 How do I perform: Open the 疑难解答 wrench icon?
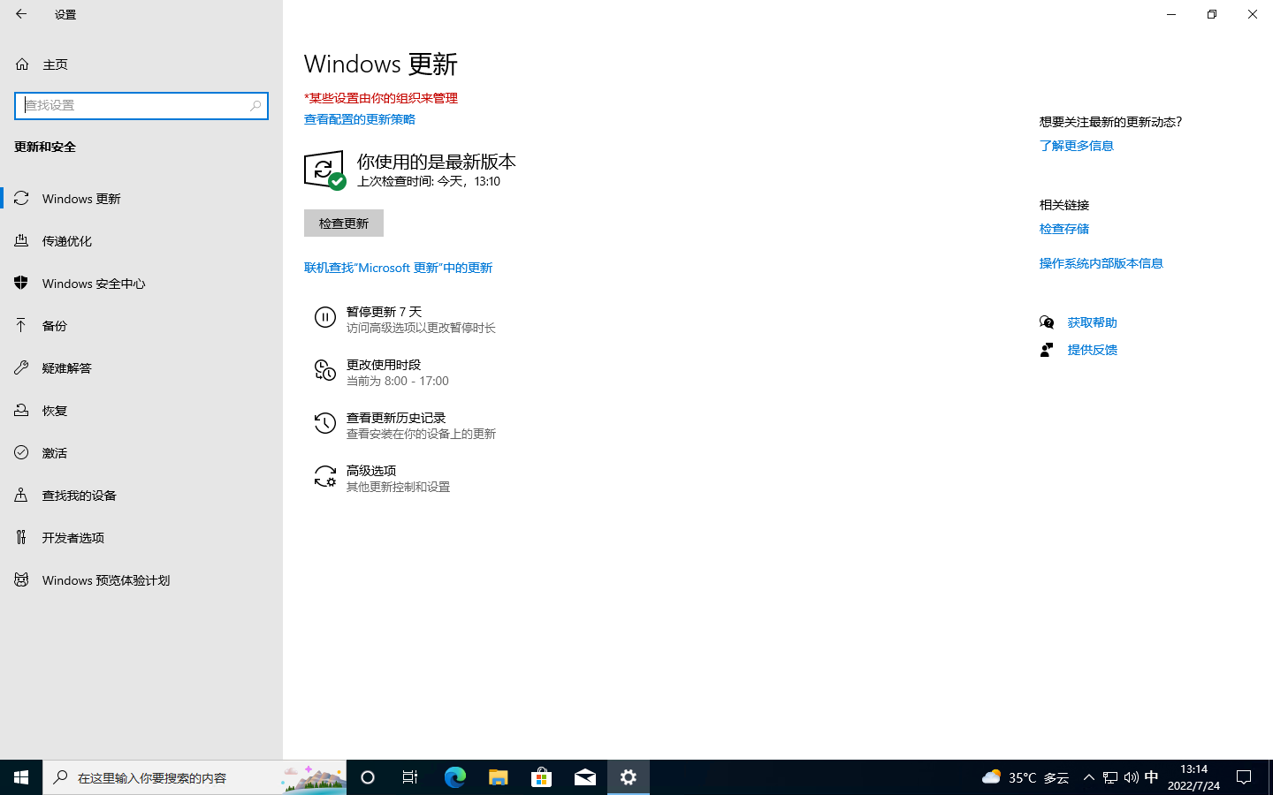tap(22, 367)
